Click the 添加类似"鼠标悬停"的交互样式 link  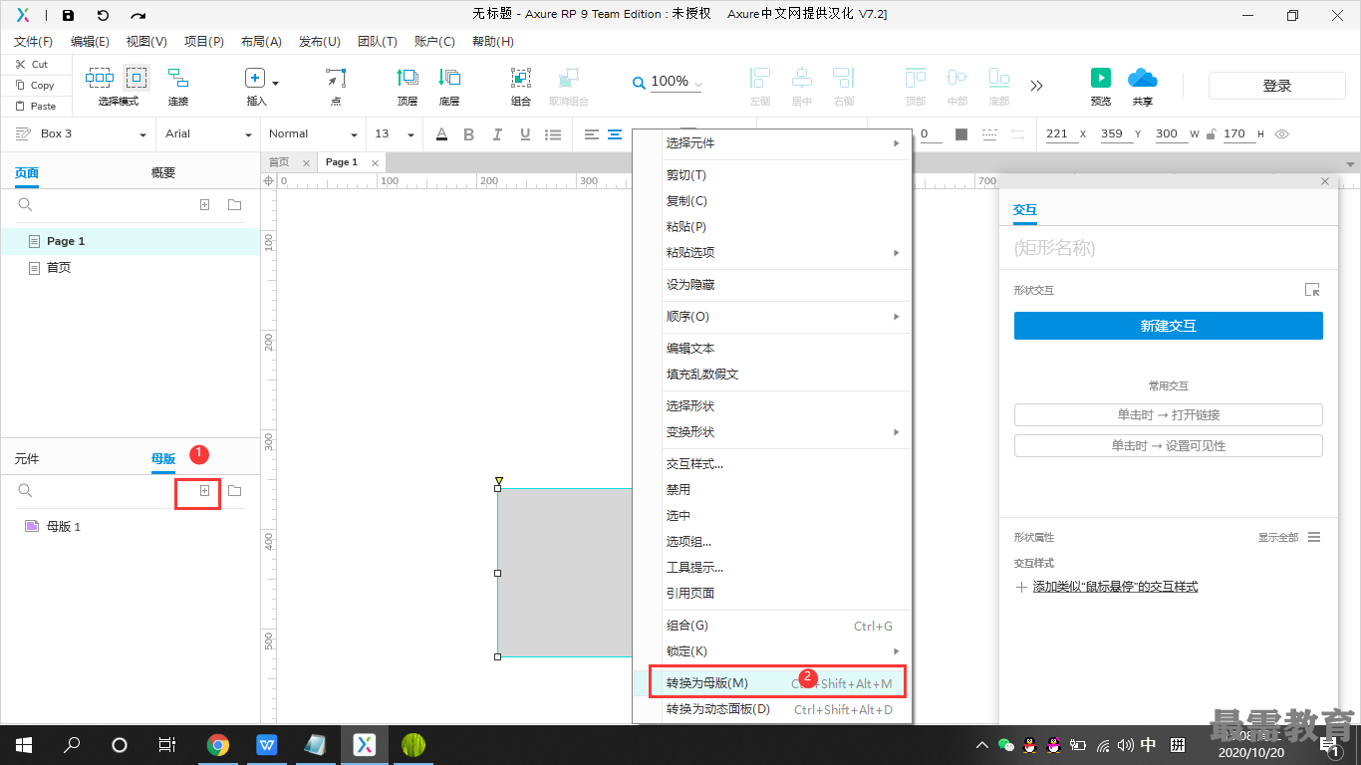pyautogui.click(x=1115, y=588)
